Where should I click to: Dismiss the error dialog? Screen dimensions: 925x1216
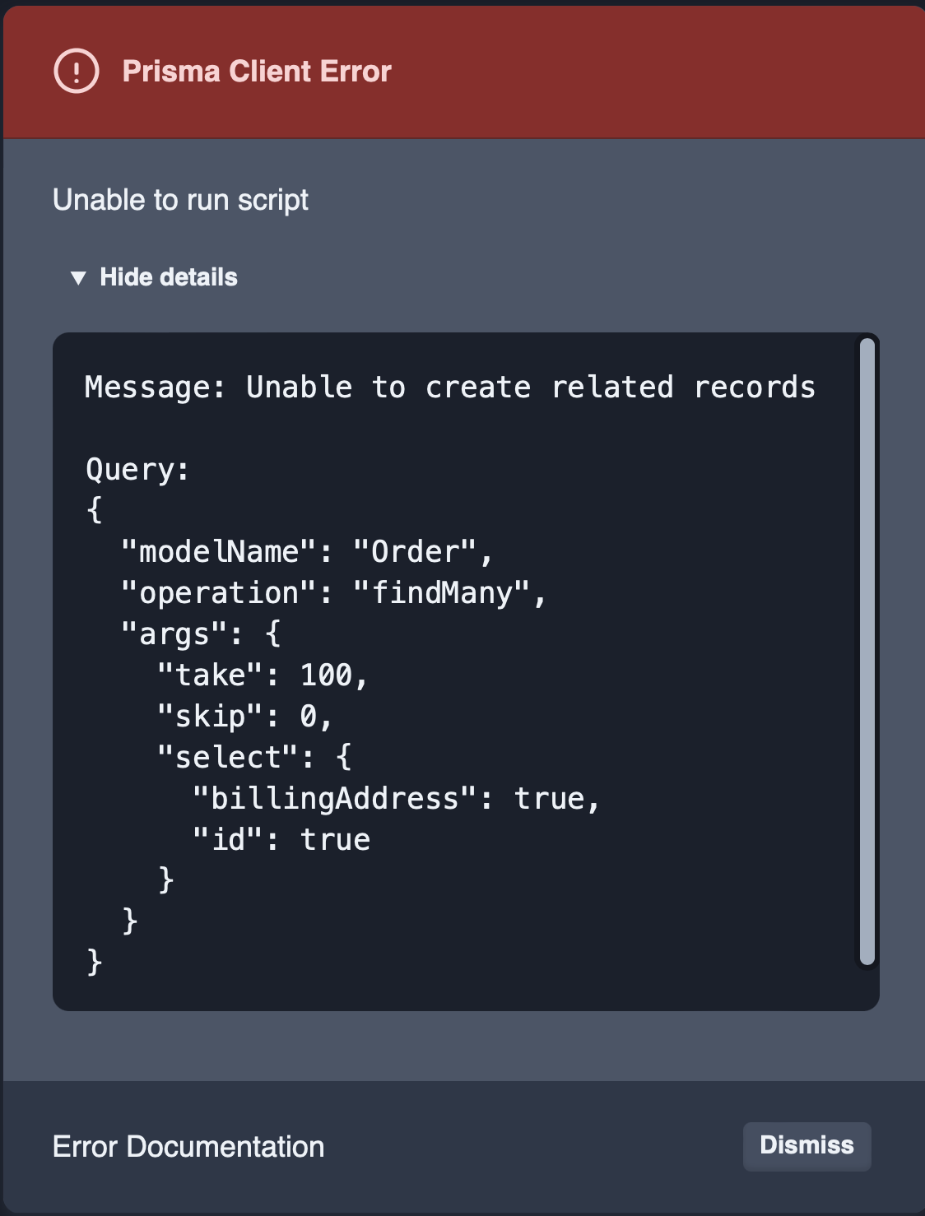[x=806, y=1145]
